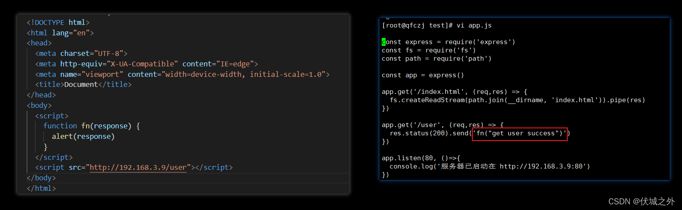
Task: Click the '<title>Document</title>' line
Action: pyautogui.click(x=83, y=85)
